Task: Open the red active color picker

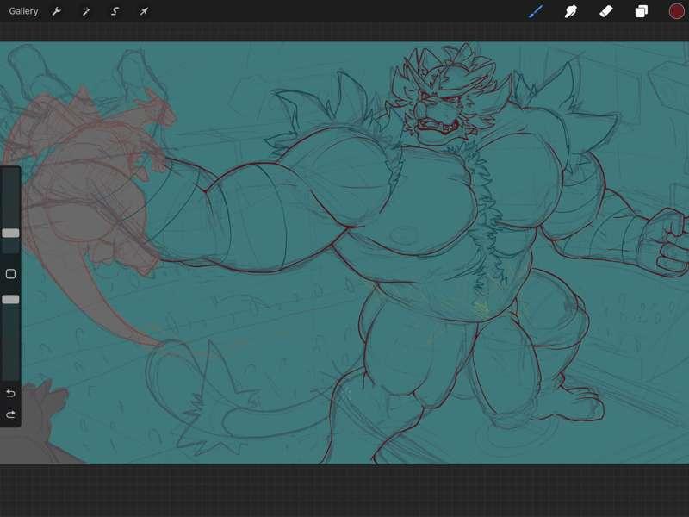Action: tap(676, 11)
